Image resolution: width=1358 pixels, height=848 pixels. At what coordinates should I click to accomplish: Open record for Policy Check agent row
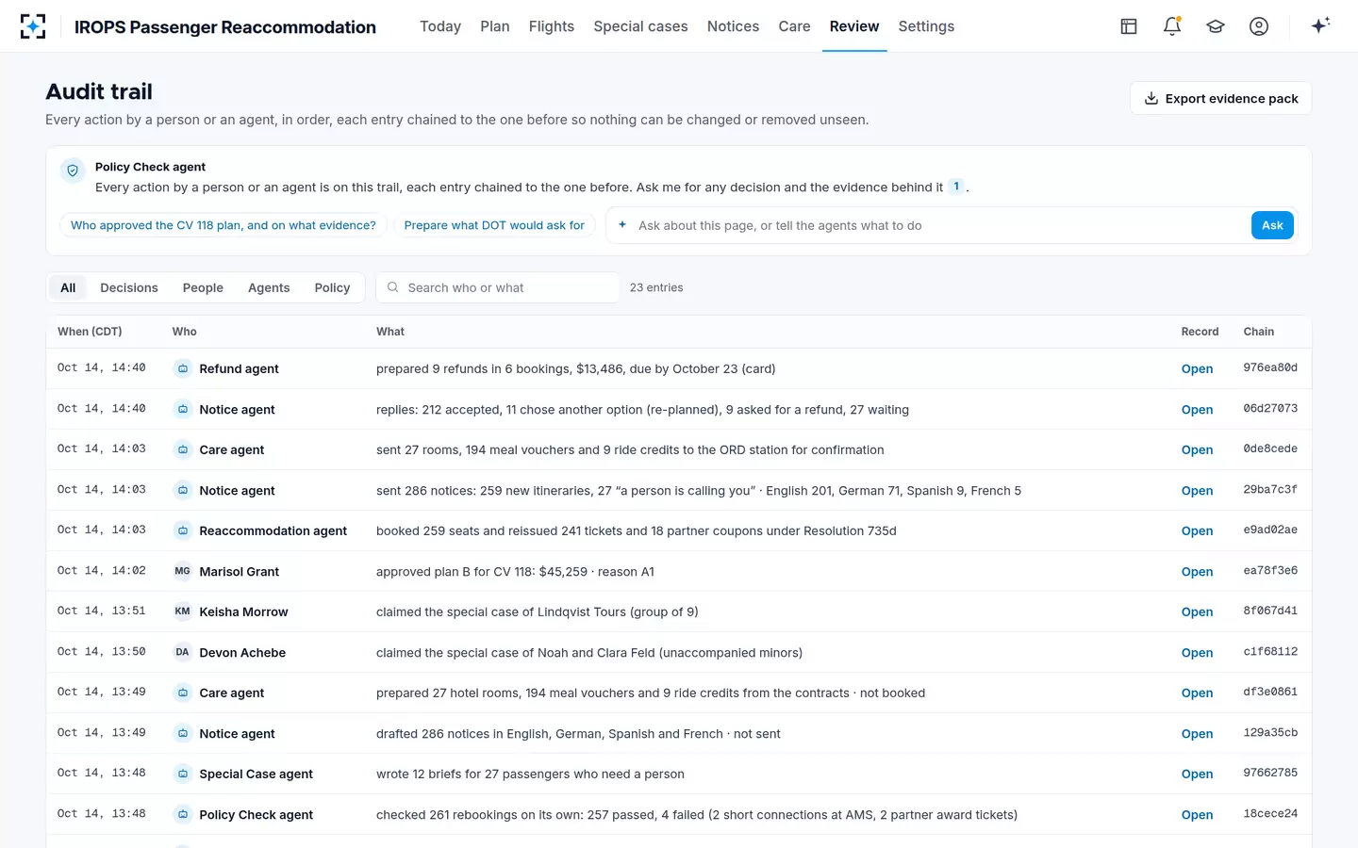pos(1197,815)
